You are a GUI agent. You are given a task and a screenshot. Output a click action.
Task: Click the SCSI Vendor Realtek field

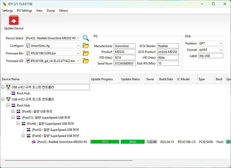[168, 46]
